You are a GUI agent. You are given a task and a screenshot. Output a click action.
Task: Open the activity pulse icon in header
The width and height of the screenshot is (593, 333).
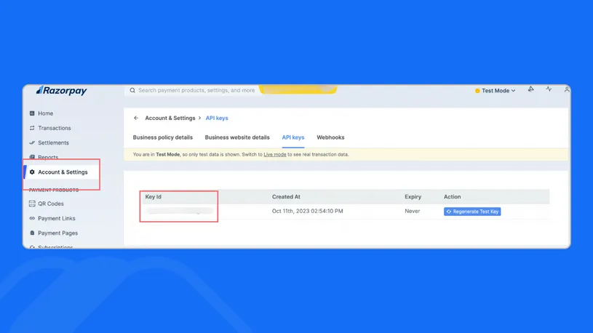[x=549, y=89]
